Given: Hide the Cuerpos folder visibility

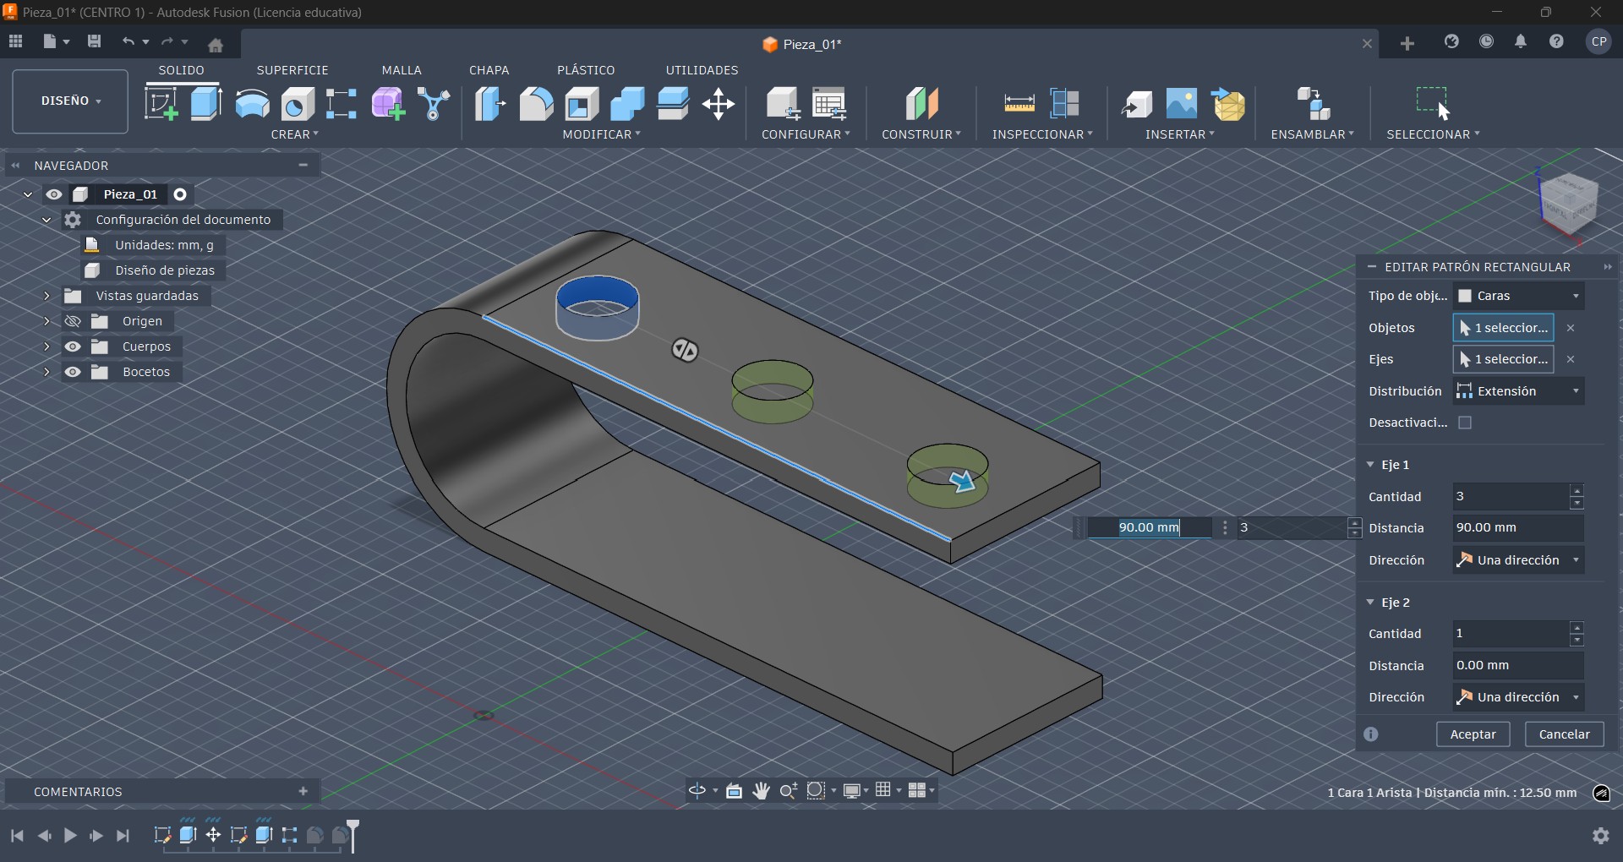Looking at the screenshot, I should pyautogui.click(x=74, y=346).
